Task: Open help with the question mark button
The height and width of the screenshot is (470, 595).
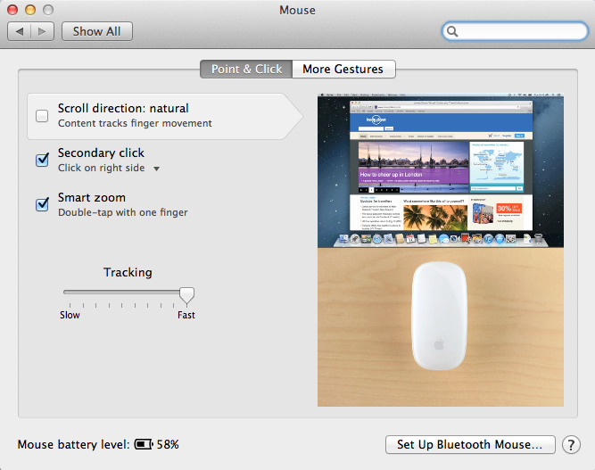Action: click(x=571, y=444)
